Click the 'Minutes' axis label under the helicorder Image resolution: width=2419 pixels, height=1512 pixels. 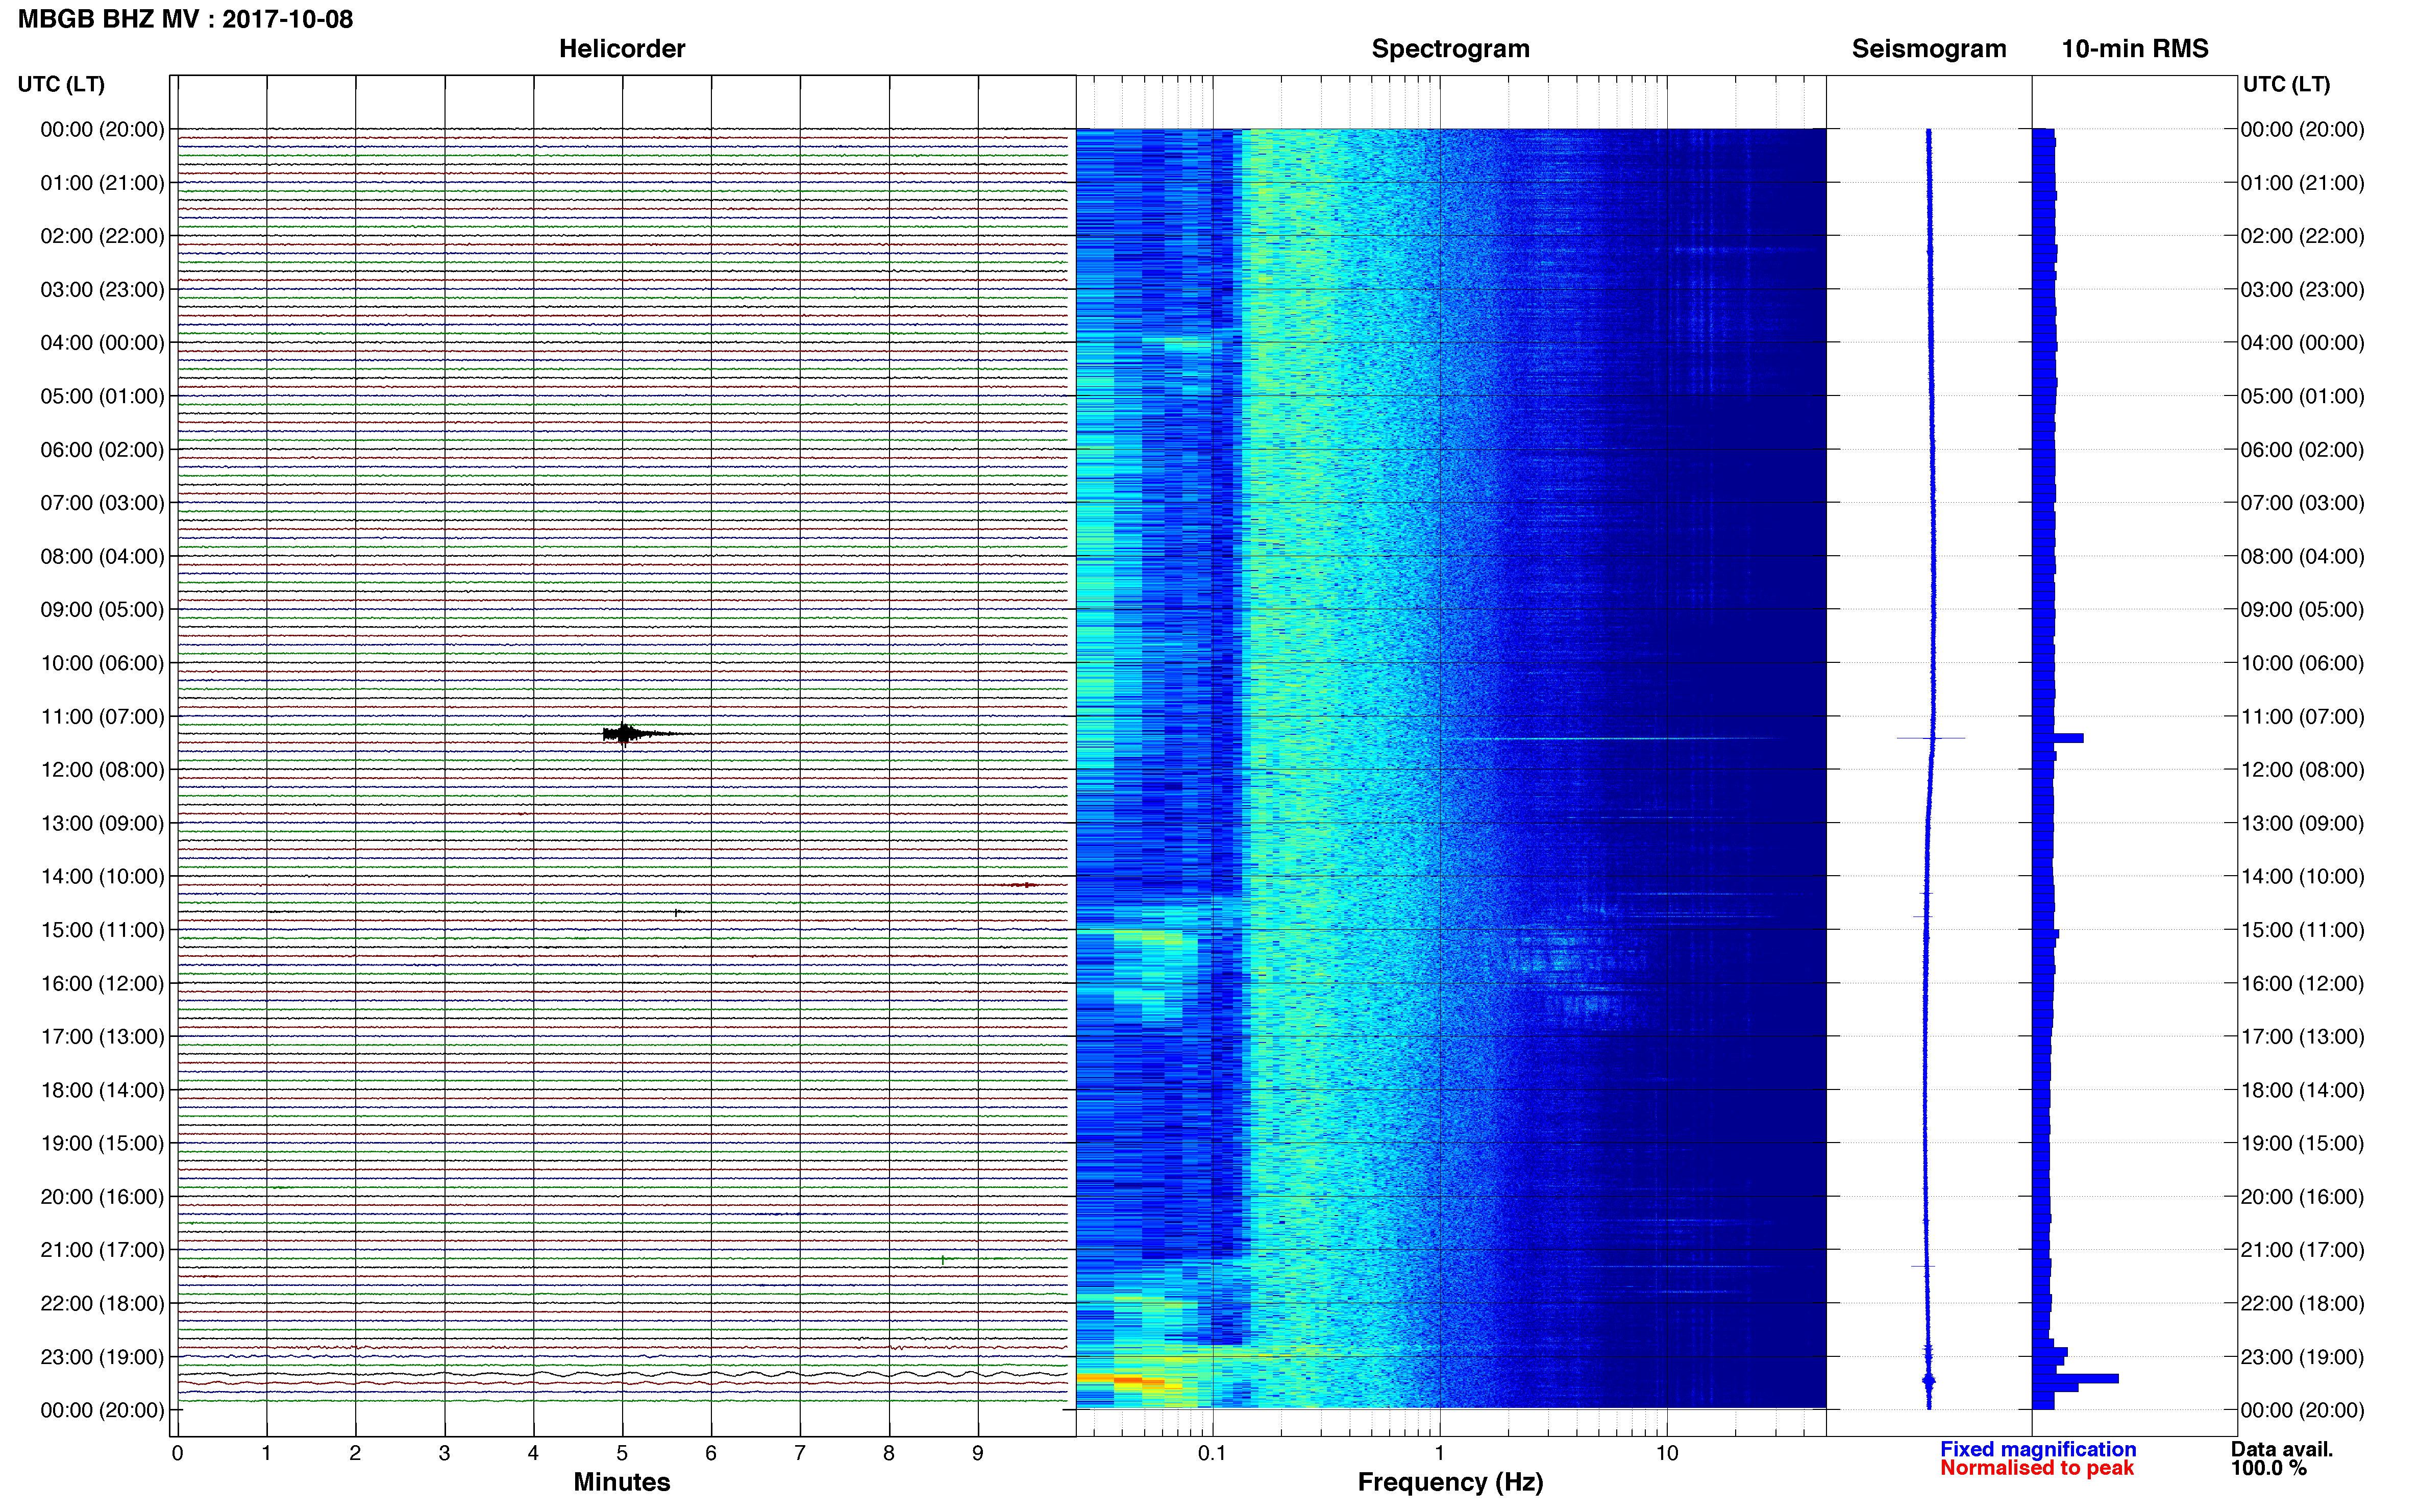point(621,1482)
